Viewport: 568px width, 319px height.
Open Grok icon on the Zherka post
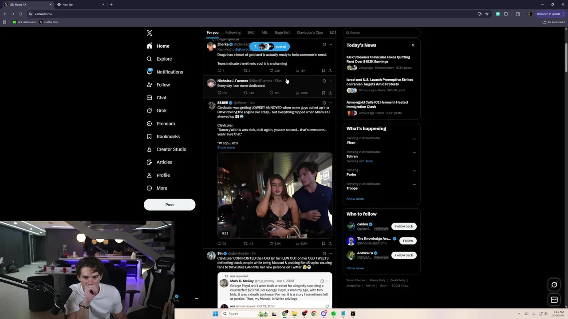(x=324, y=44)
